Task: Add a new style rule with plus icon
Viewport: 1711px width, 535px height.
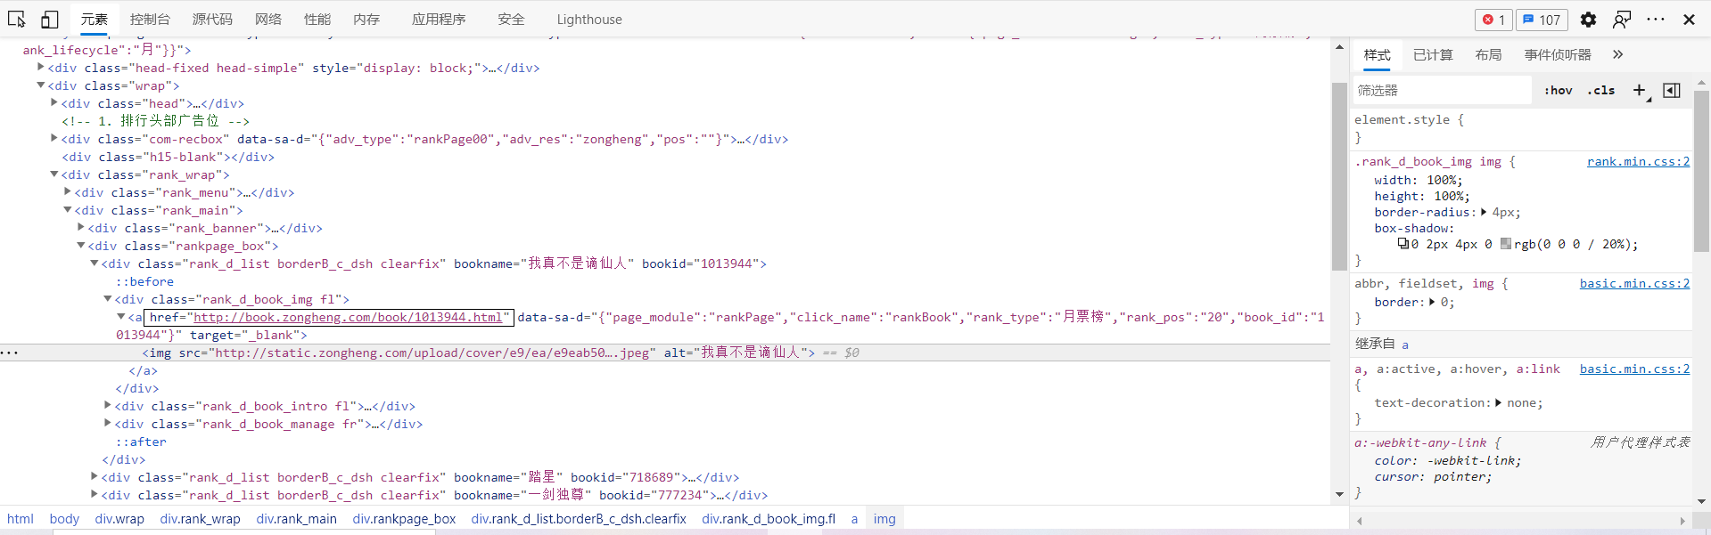Action: [1639, 90]
